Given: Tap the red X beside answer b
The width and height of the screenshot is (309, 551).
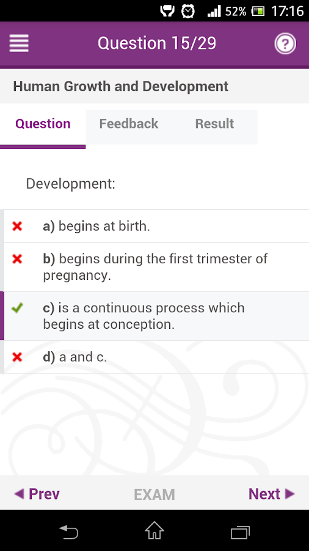Looking at the screenshot, I should point(17,259).
